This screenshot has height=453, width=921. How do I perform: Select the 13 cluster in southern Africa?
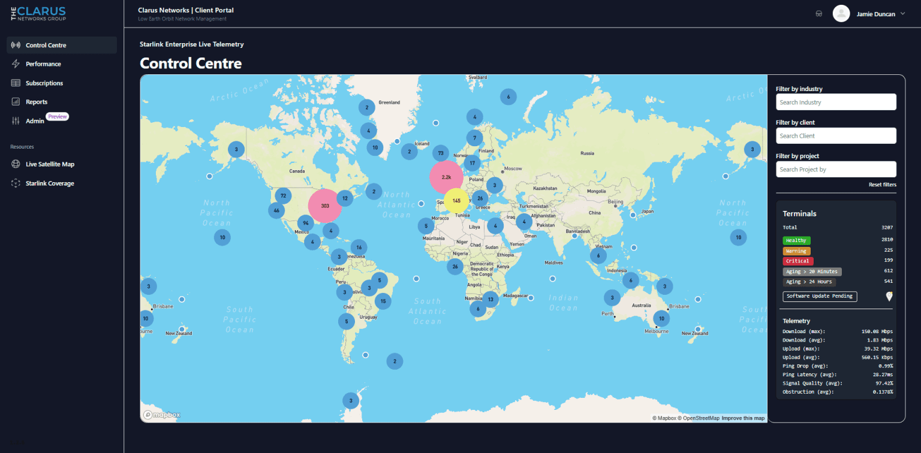point(490,299)
